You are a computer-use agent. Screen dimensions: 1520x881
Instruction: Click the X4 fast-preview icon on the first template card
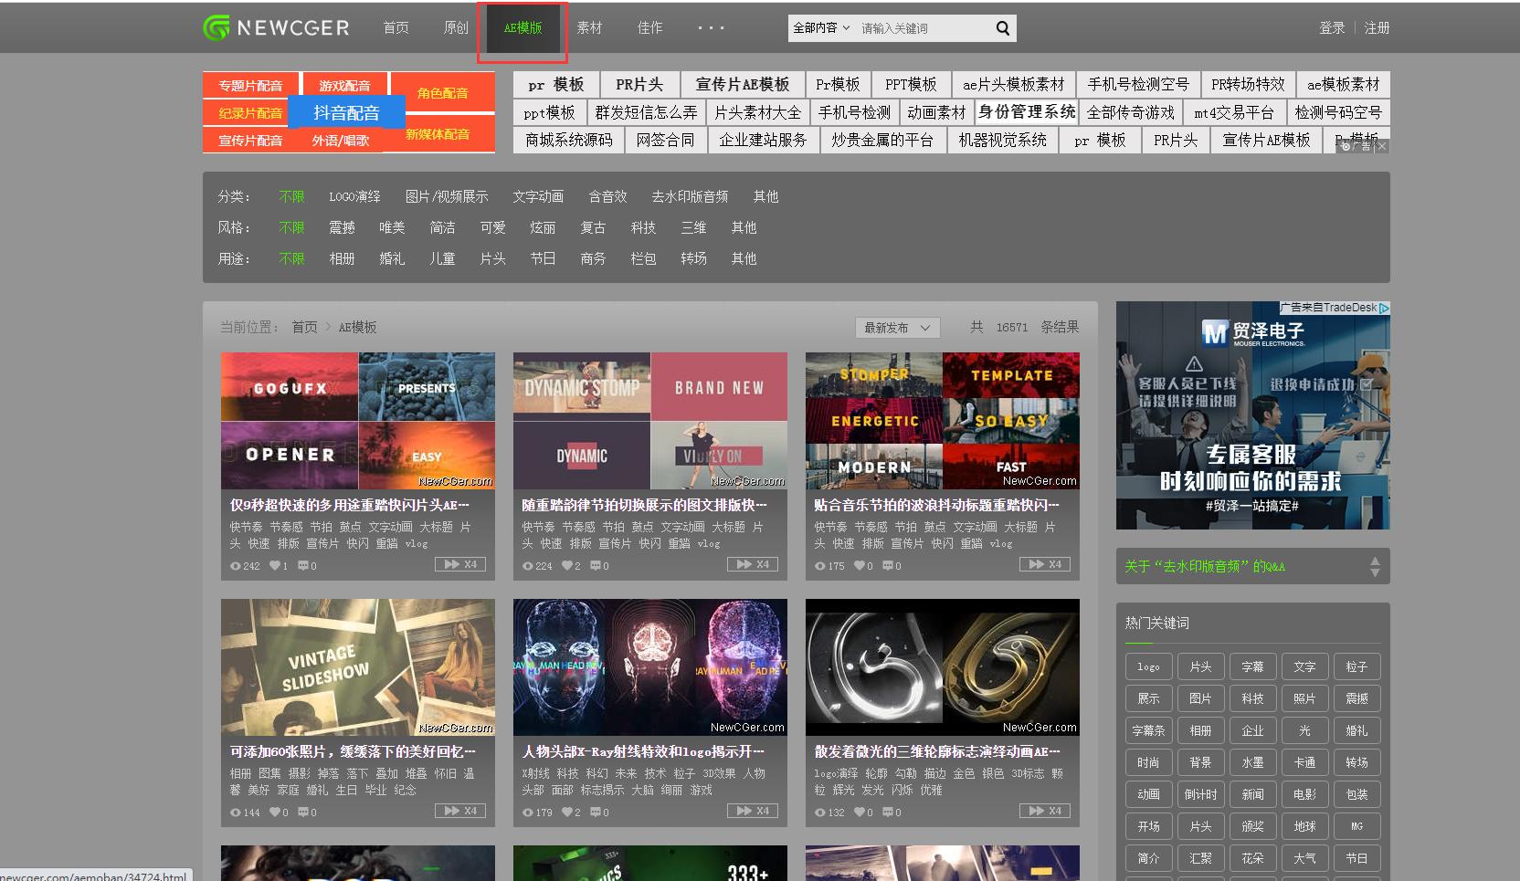(x=460, y=564)
